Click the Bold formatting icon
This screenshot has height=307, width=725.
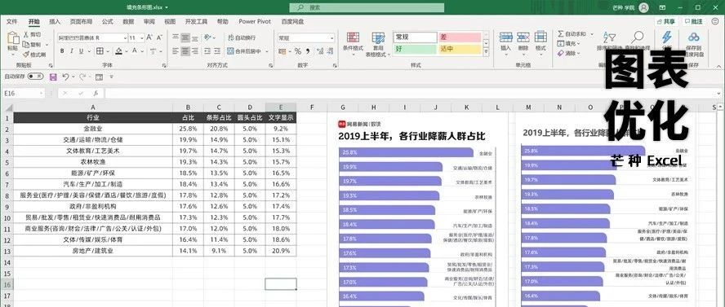(x=62, y=51)
